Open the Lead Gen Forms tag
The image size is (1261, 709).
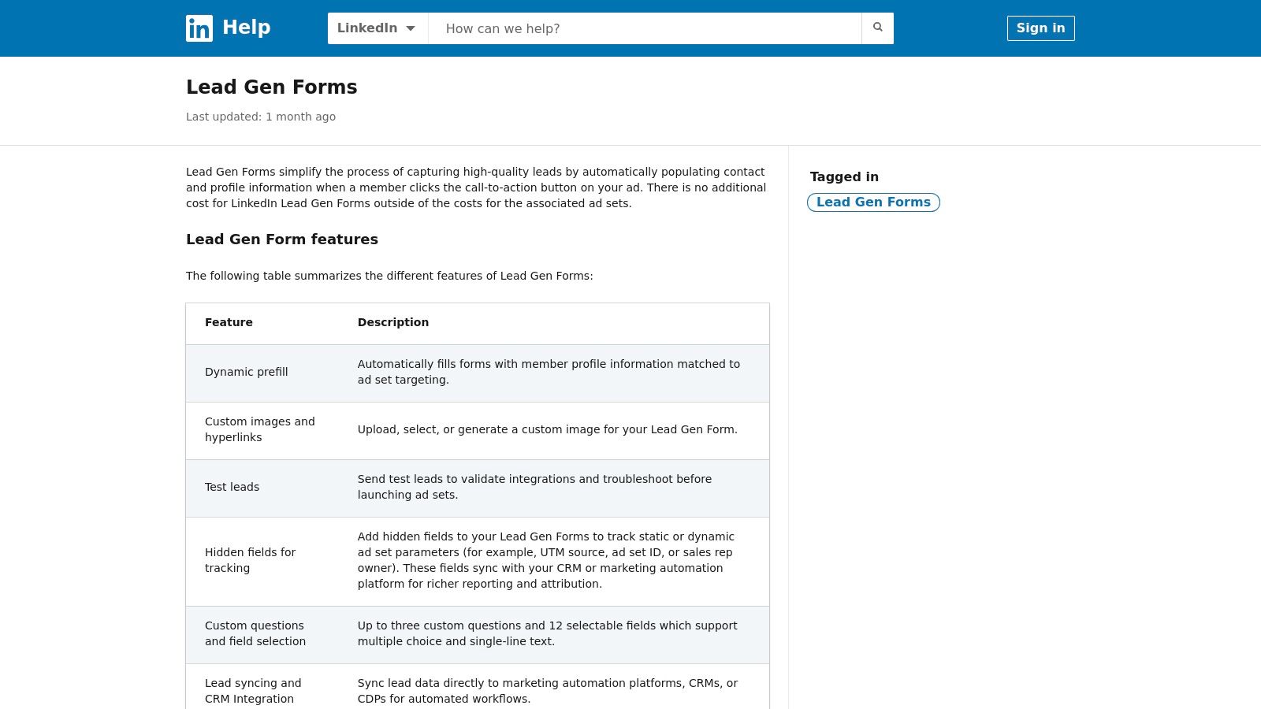click(873, 202)
